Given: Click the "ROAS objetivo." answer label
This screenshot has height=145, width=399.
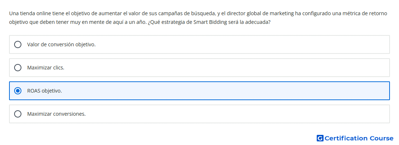Looking at the screenshot, I should [45, 91].
